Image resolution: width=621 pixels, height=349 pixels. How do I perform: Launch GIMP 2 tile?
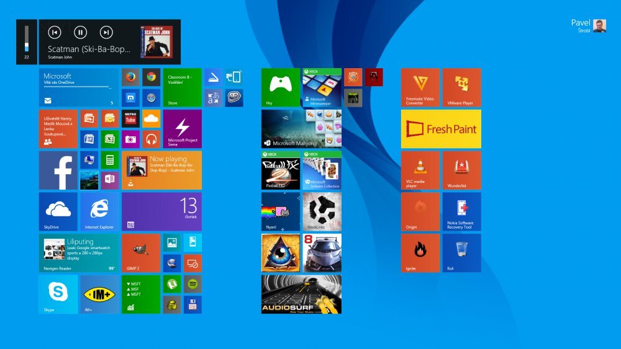pyautogui.click(x=140, y=253)
